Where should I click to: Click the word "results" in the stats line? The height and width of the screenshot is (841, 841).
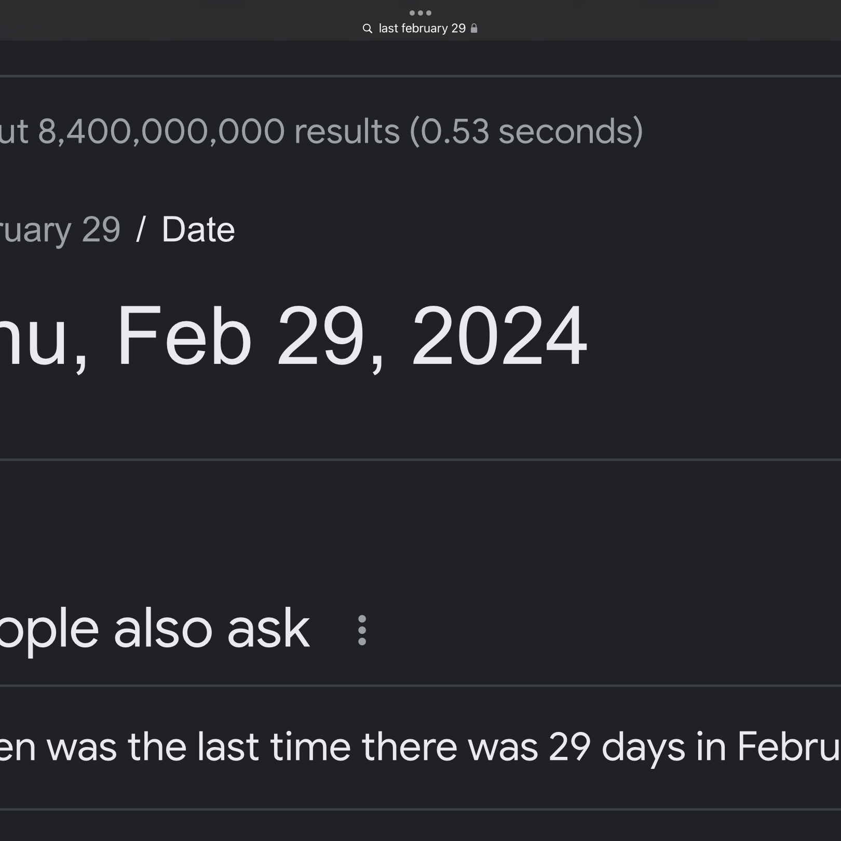tap(347, 131)
